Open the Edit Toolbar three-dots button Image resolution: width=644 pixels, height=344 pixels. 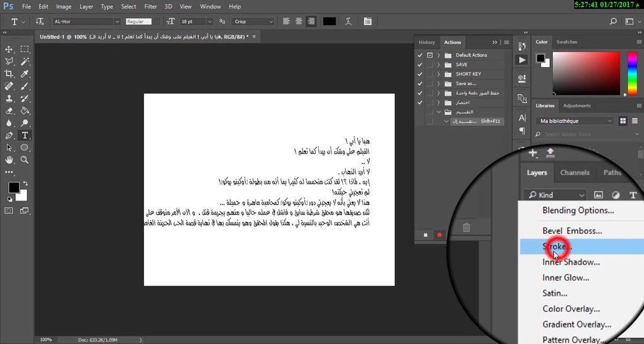click(9, 172)
